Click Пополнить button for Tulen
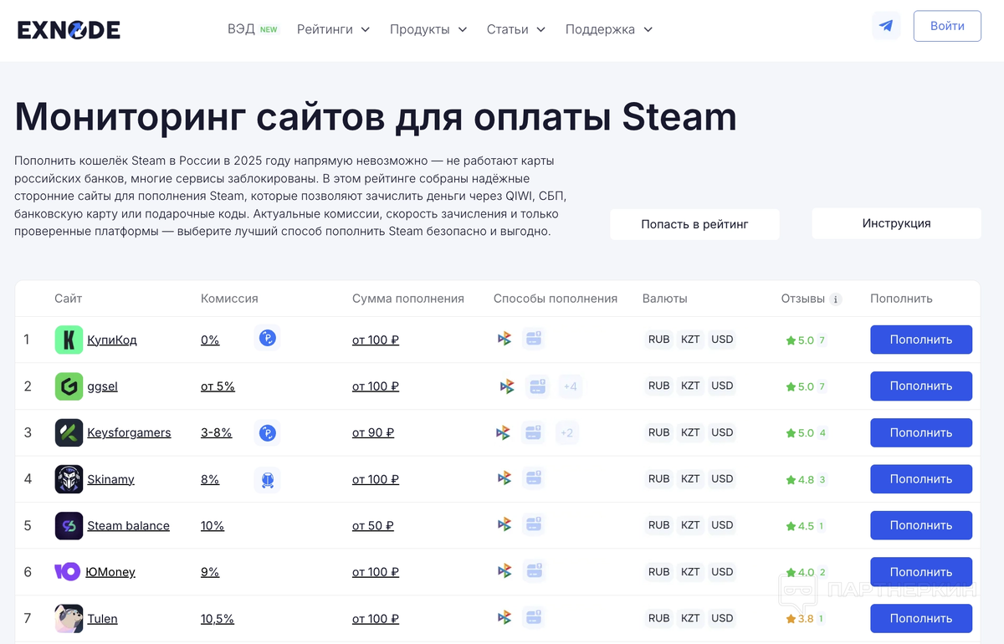The height and width of the screenshot is (644, 1004). pos(921,619)
